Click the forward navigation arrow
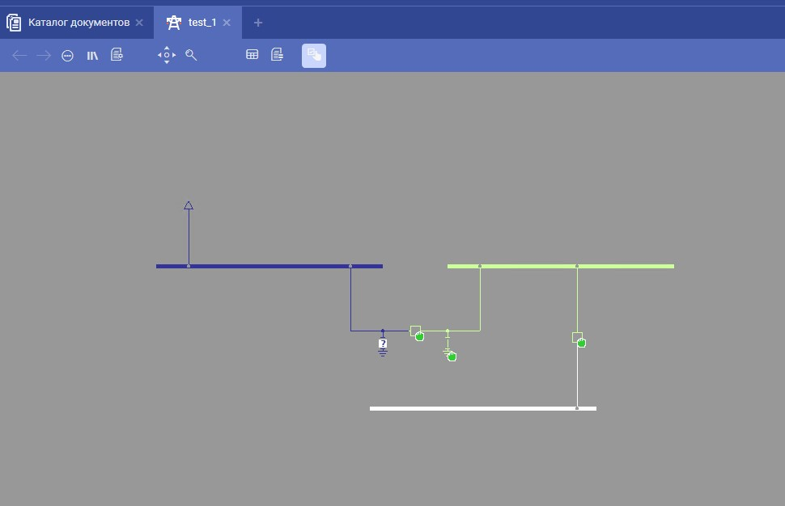 [44, 56]
